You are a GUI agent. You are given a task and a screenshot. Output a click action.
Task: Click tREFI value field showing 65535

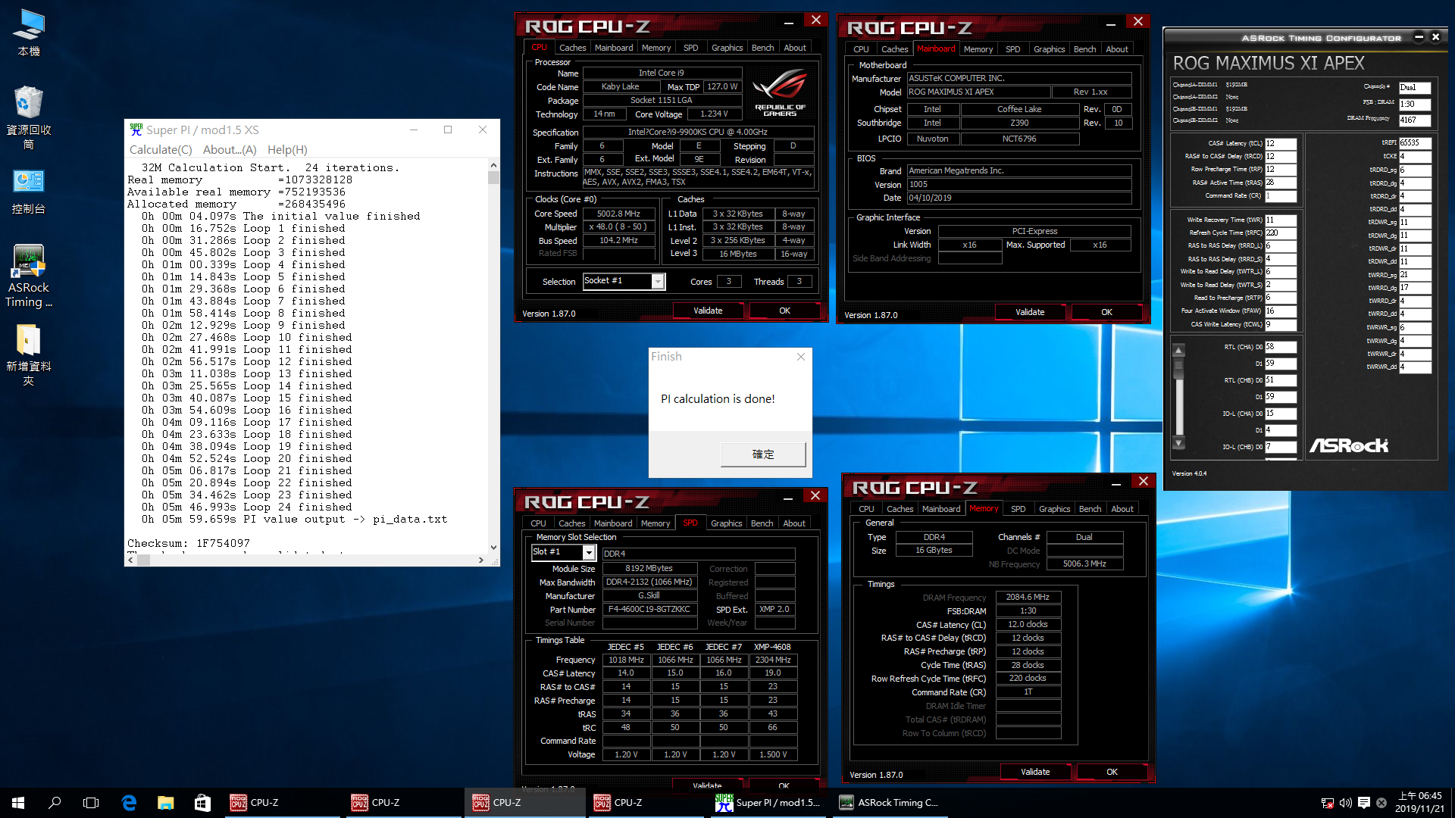coord(1415,142)
